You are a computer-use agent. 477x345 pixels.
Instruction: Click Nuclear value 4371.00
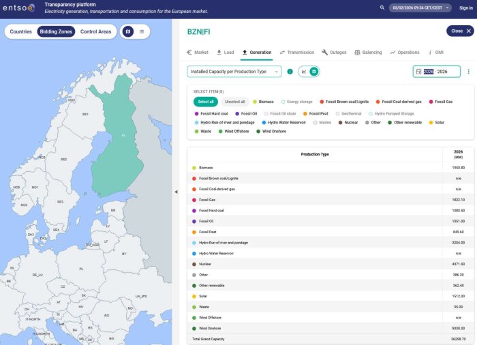tap(458, 264)
